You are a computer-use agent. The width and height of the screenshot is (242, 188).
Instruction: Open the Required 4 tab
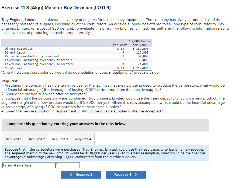pos(83,139)
